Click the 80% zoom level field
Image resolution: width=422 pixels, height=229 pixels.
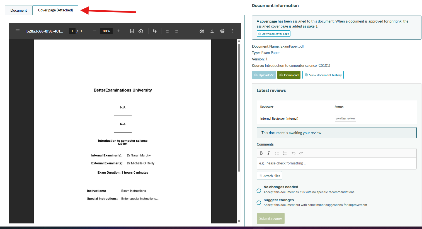click(x=106, y=31)
